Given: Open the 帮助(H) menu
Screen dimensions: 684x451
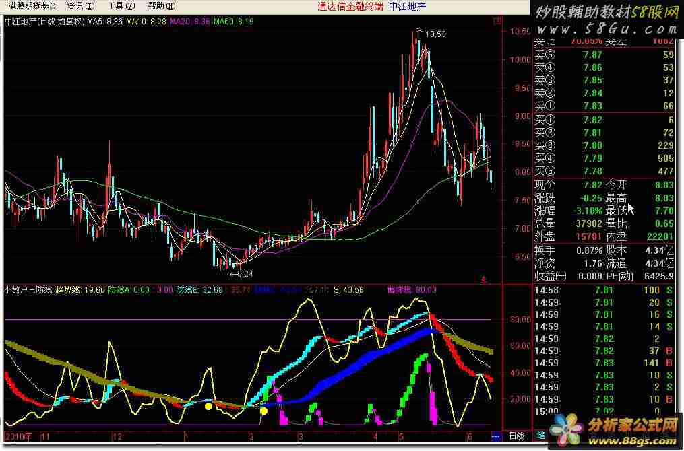Looking at the screenshot, I should 162,6.
